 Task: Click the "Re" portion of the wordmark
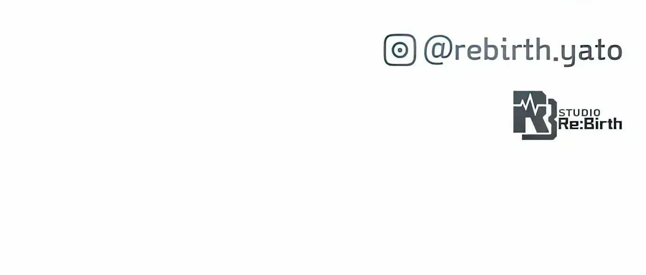point(568,123)
